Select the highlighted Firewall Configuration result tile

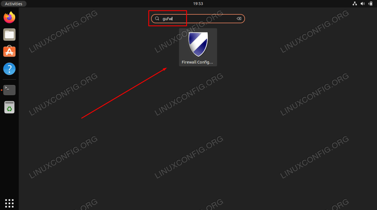(x=198, y=47)
